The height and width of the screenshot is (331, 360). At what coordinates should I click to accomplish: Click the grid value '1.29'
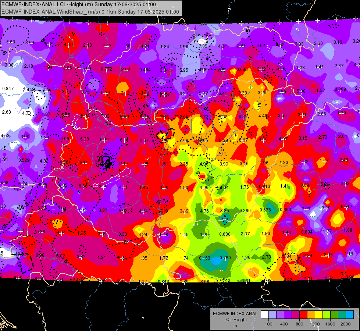[x=204, y=235]
